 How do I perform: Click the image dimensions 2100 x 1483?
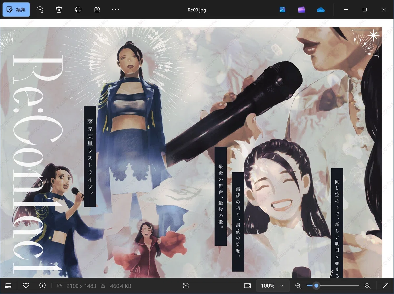81,286
